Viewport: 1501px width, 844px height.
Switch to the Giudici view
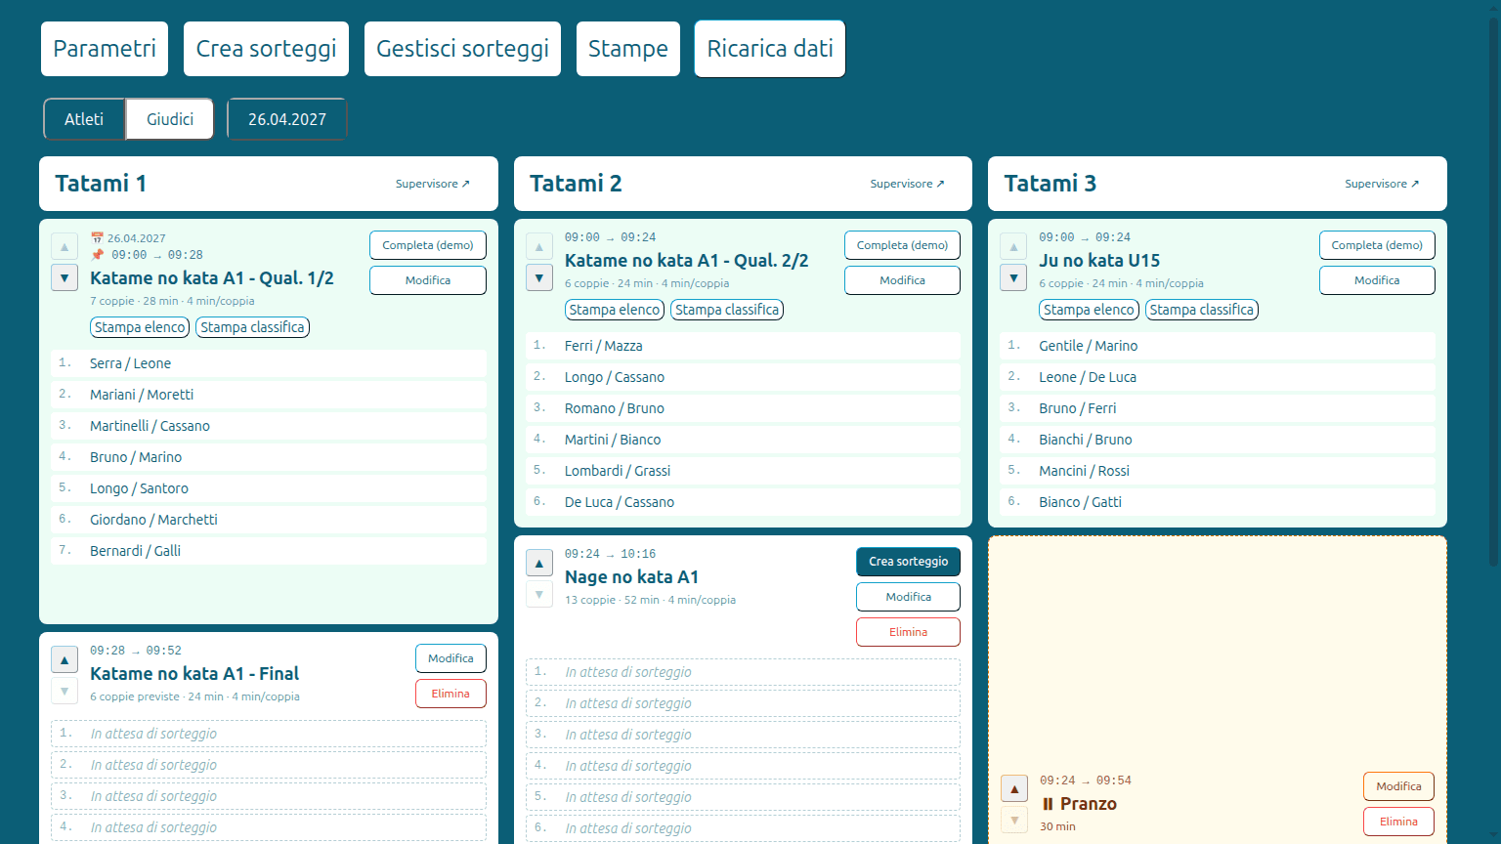pos(170,119)
